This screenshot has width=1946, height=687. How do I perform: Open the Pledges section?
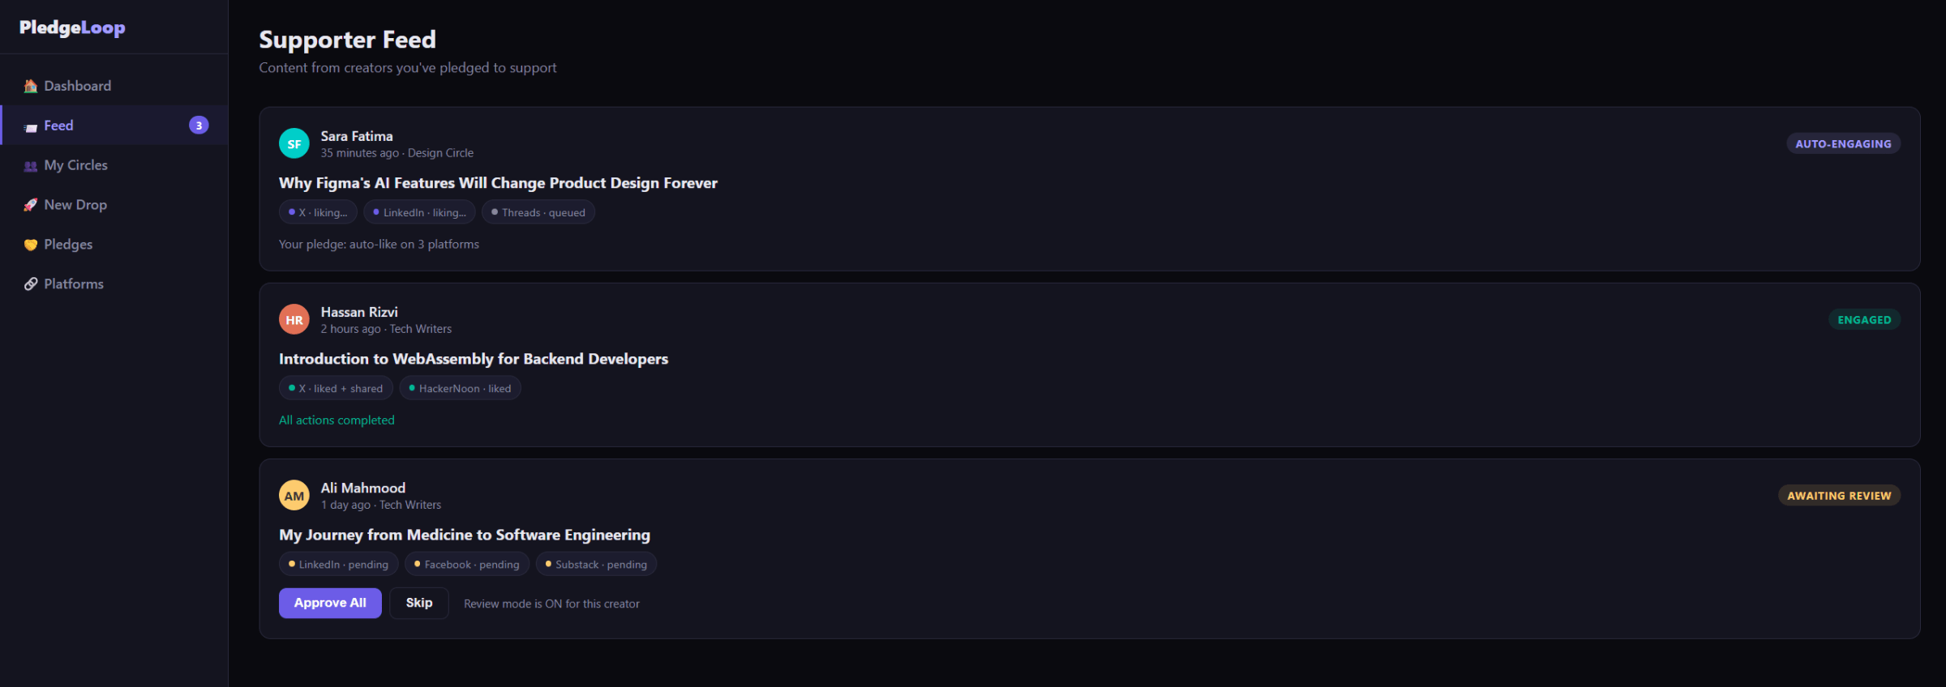67,244
